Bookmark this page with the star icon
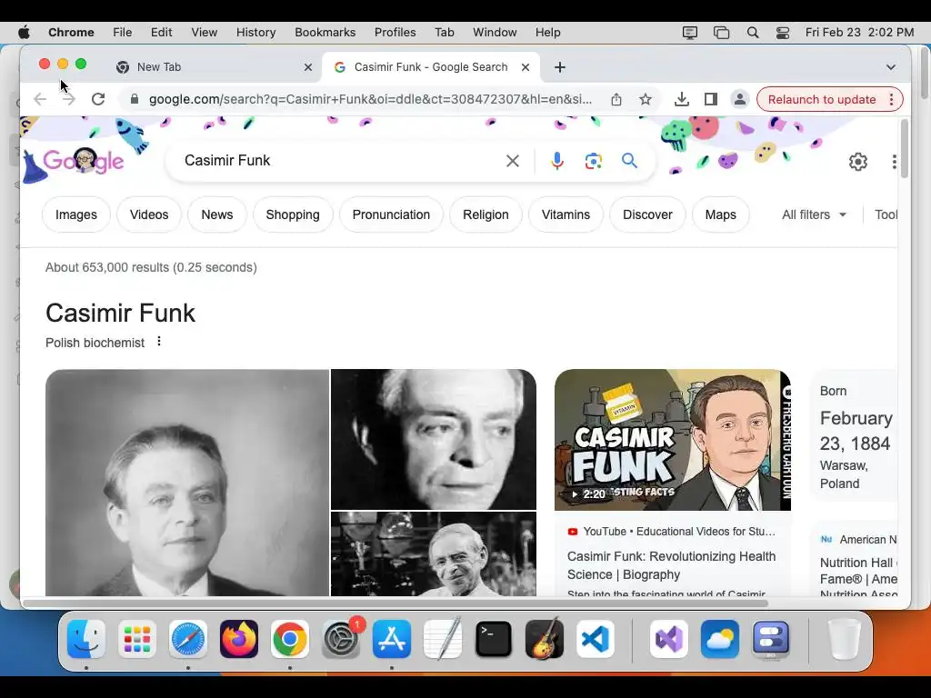The height and width of the screenshot is (698, 931). 646,99
